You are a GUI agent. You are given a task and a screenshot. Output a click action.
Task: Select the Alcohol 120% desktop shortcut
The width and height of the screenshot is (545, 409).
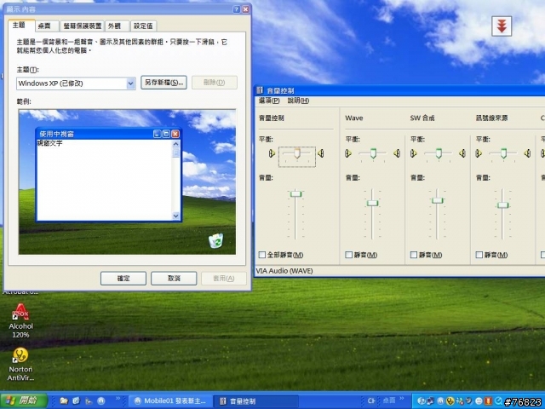(x=20, y=320)
